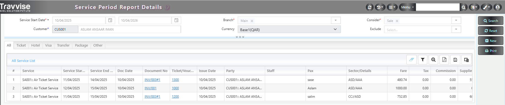Switch to the Hotel tab
505x105 pixels.
coord(35,45)
